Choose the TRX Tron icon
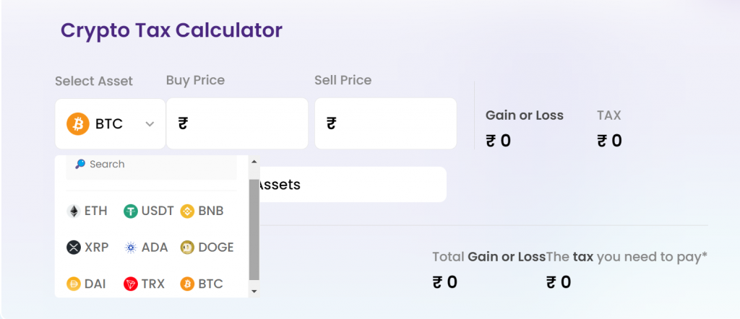740x319 pixels. [131, 284]
